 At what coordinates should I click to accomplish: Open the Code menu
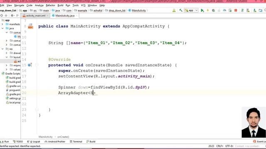click(x=30, y=5)
